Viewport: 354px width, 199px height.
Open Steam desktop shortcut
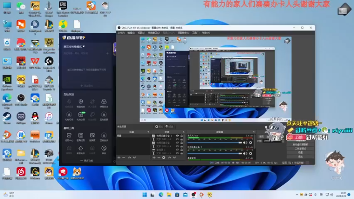tap(7, 118)
